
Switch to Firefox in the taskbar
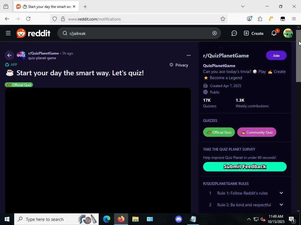121,219
